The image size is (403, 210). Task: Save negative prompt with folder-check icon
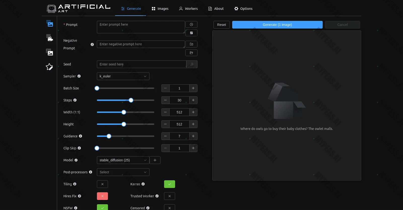click(x=191, y=44)
